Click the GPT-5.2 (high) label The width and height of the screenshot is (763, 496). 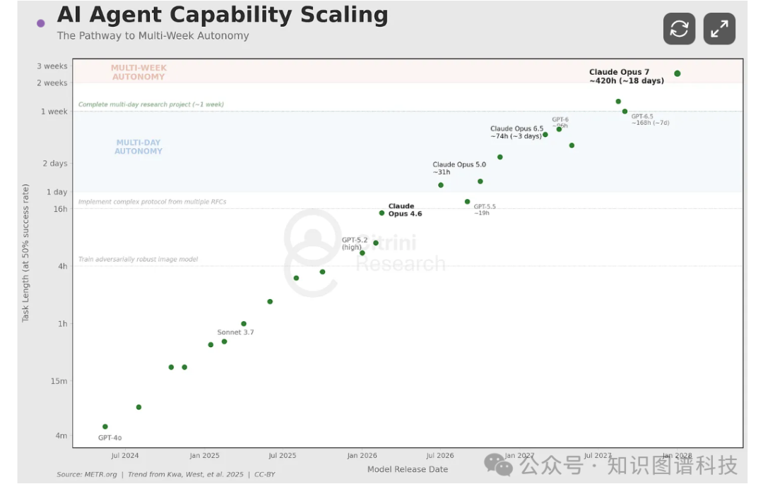(354, 243)
